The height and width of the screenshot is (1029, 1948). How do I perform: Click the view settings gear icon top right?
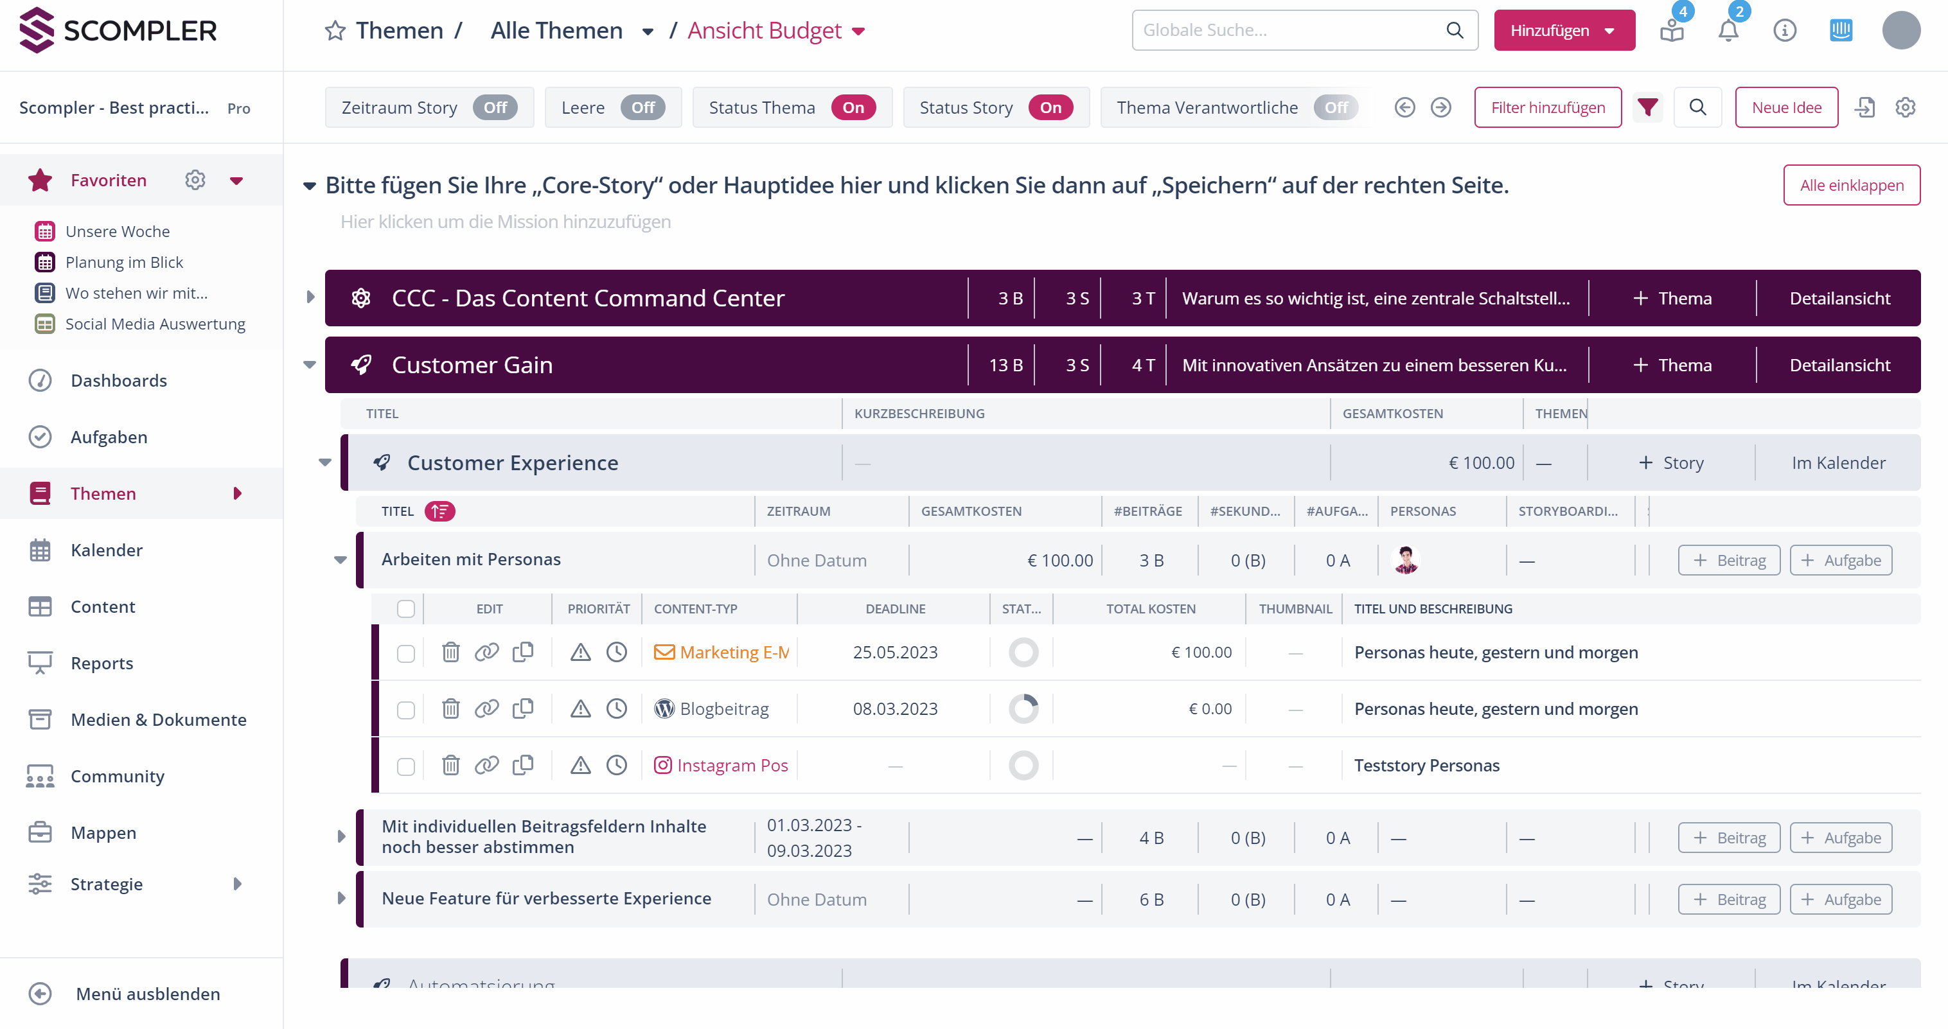[x=1905, y=107]
